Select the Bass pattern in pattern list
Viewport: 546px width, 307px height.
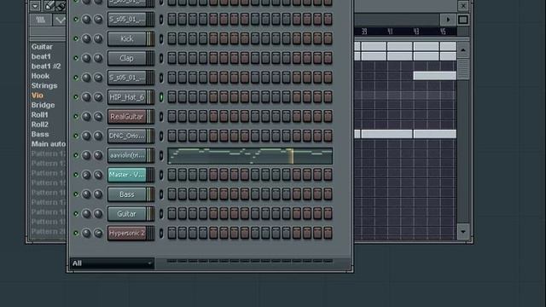[x=40, y=135]
